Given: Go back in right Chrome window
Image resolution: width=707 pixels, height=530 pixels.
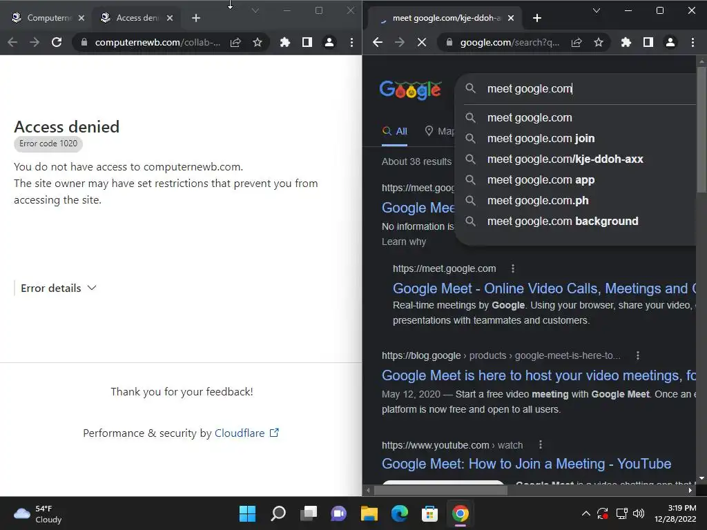Looking at the screenshot, I should (378, 42).
